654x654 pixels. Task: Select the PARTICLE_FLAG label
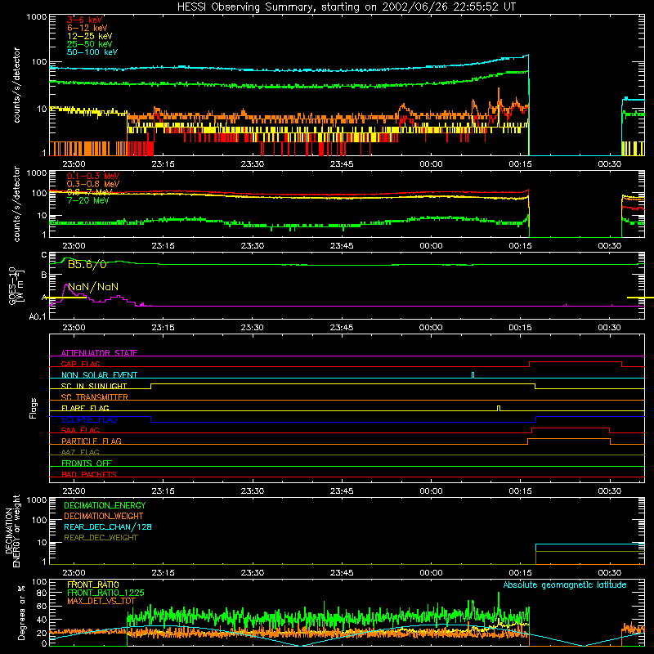point(92,441)
